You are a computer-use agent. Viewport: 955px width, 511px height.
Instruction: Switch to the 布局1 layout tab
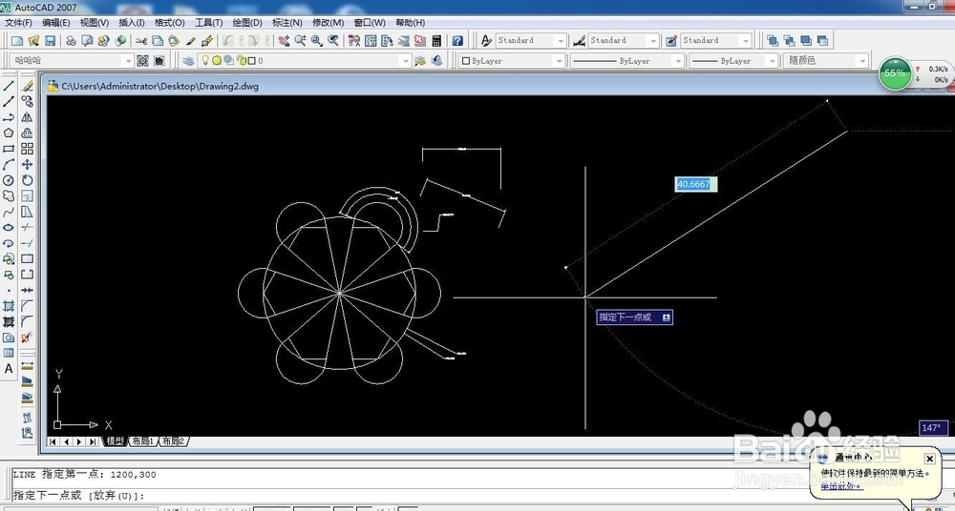click(x=143, y=441)
